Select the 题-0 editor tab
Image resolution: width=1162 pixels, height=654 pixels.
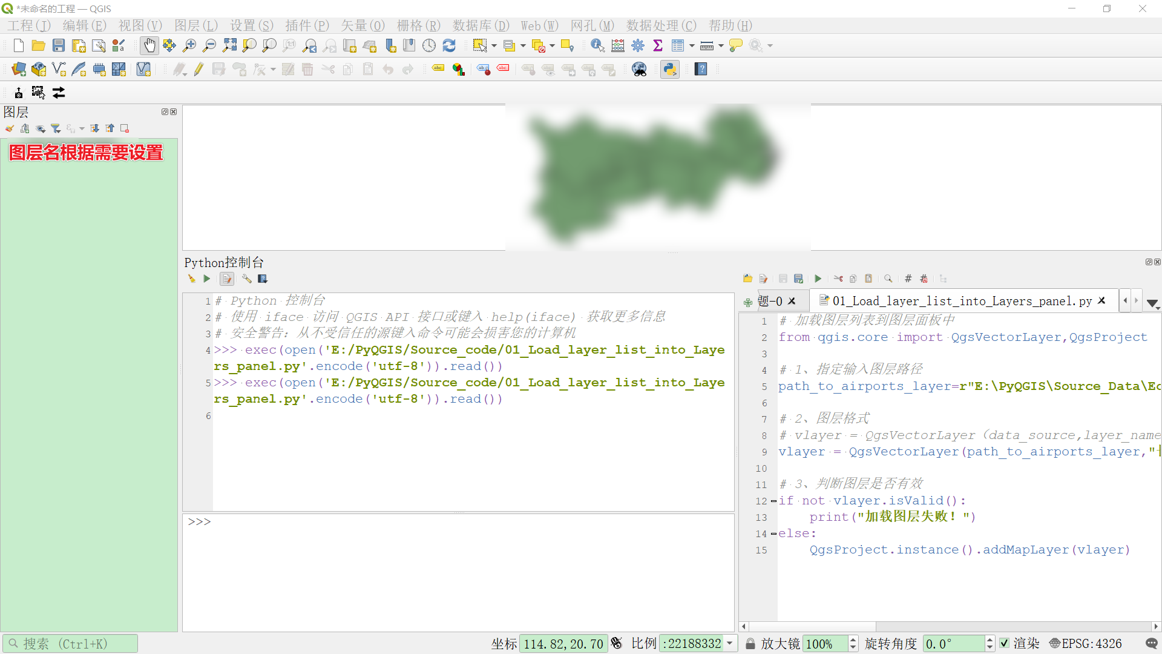pyautogui.click(x=769, y=301)
